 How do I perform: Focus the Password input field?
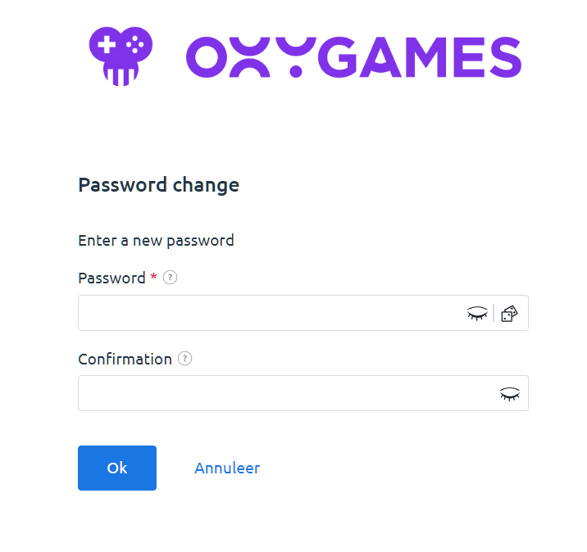click(271, 313)
